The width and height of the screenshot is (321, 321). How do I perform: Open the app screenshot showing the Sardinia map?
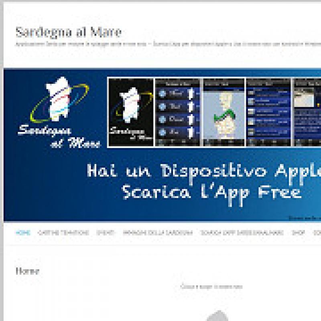pyautogui.click(x=223, y=112)
